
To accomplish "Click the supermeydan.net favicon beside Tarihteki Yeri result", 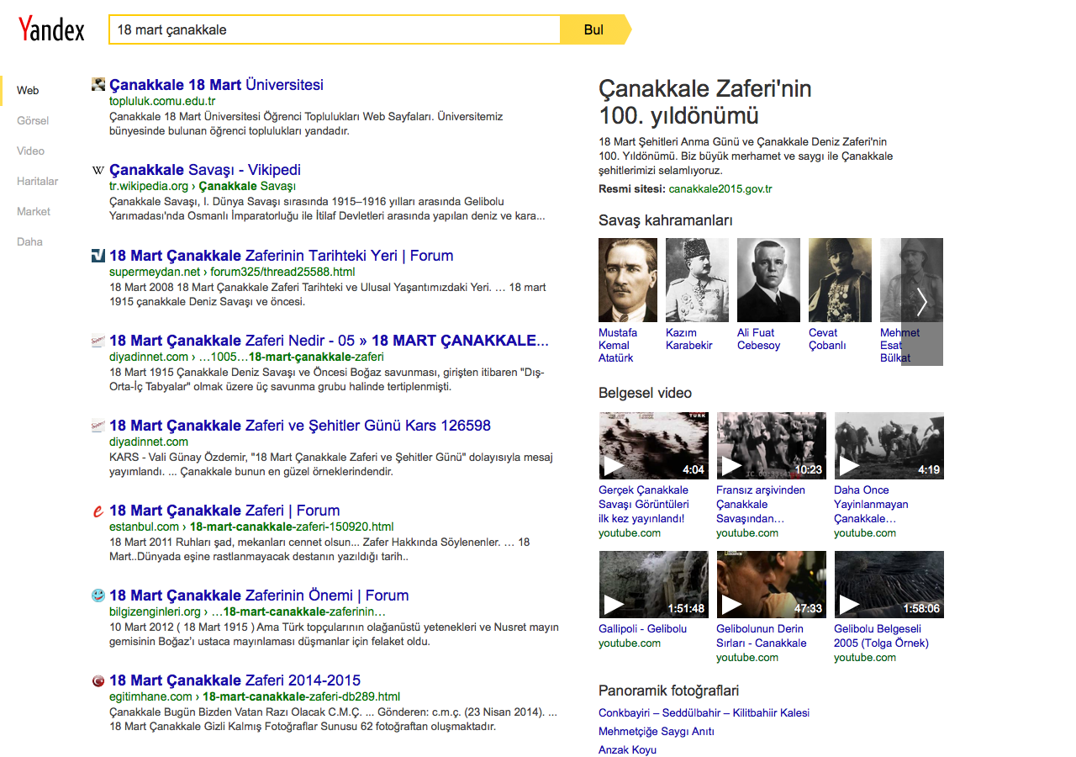I will [98, 256].
